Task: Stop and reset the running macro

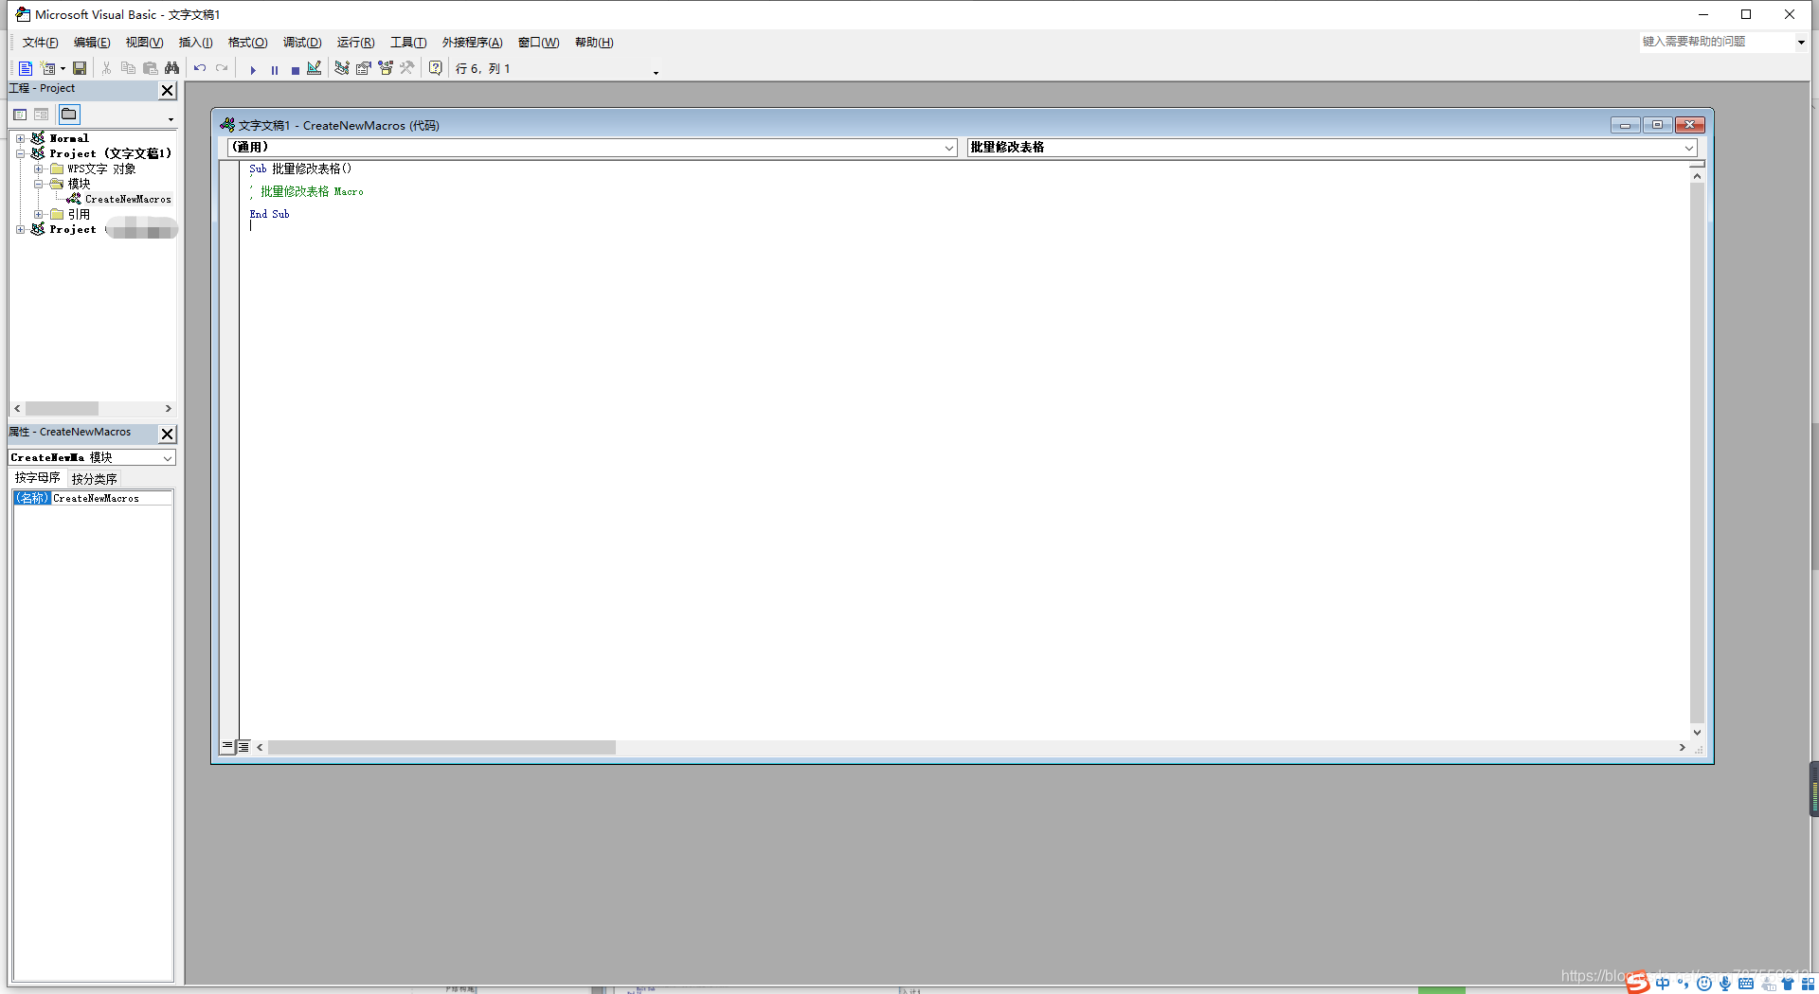Action: (x=295, y=69)
